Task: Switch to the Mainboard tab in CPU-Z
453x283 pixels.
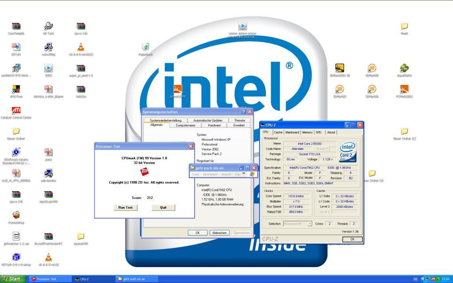Action: point(292,132)
